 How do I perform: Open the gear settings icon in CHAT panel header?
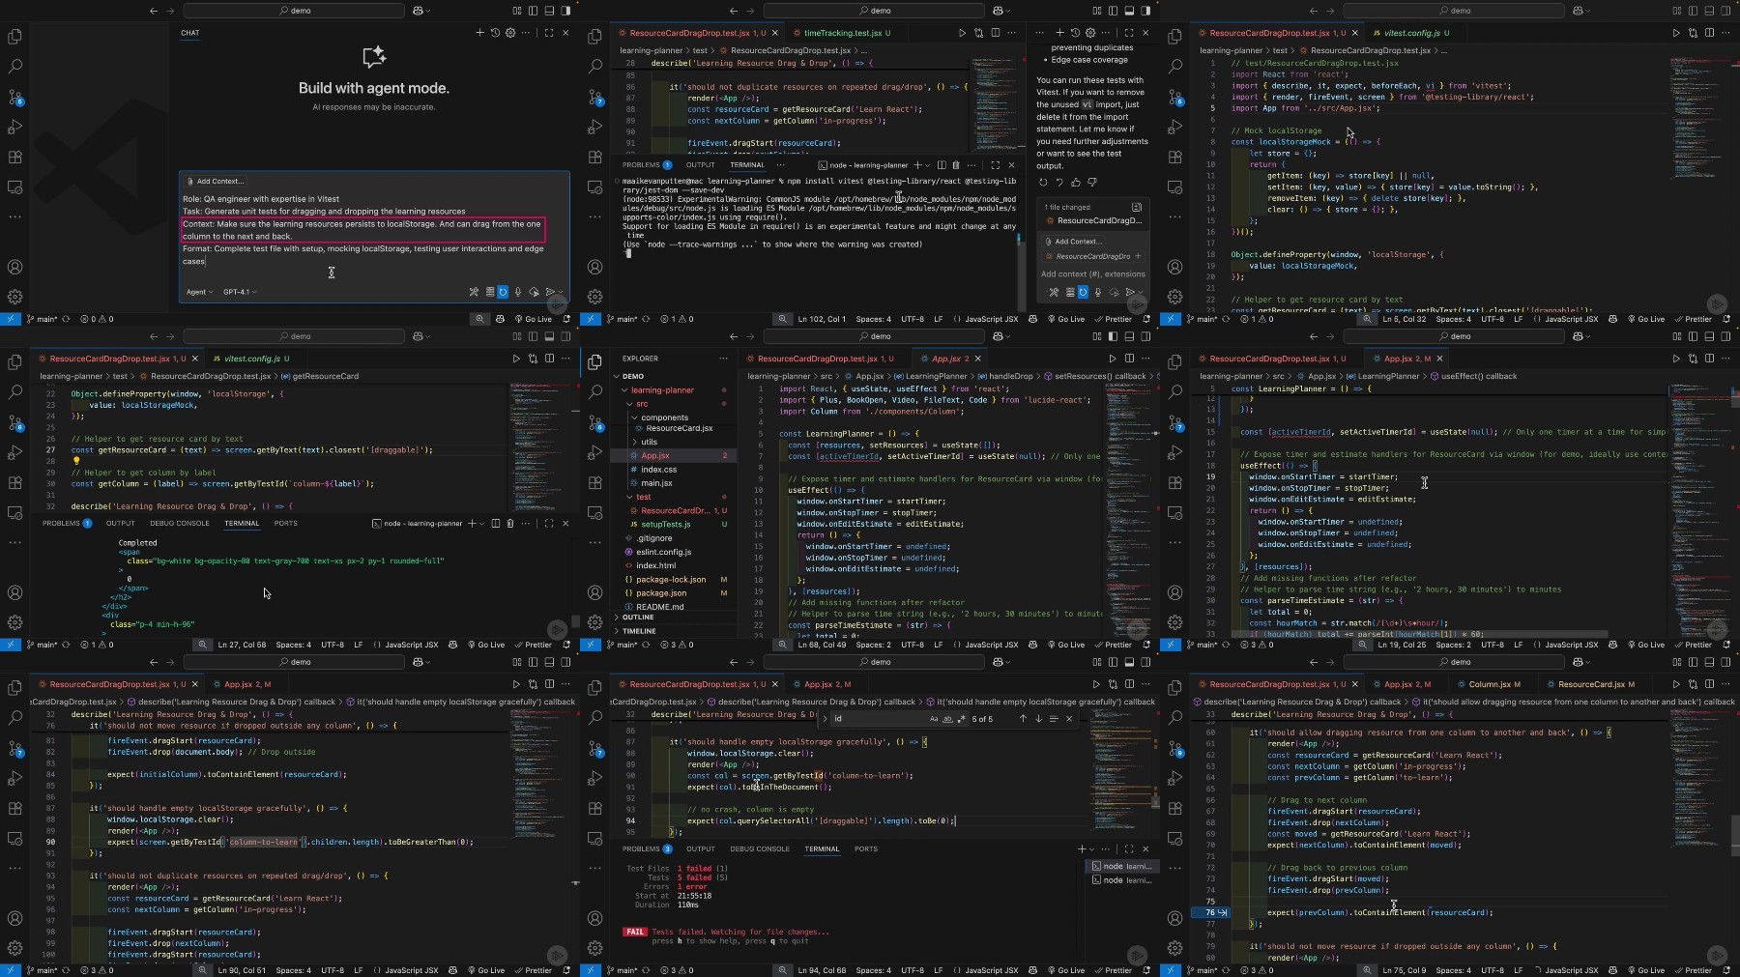tap(509, 33)
